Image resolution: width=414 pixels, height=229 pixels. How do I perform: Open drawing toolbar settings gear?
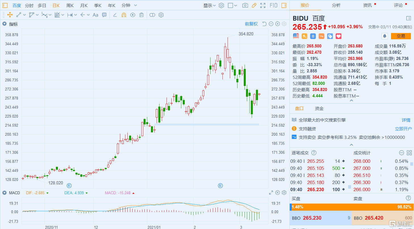pos(161,15)
